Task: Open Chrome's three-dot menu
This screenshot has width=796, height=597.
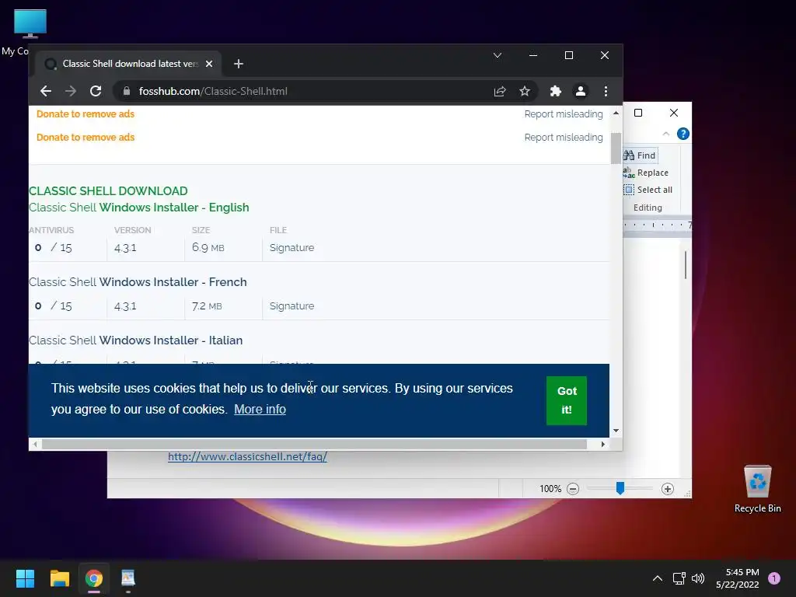Action: coord(606,92)
